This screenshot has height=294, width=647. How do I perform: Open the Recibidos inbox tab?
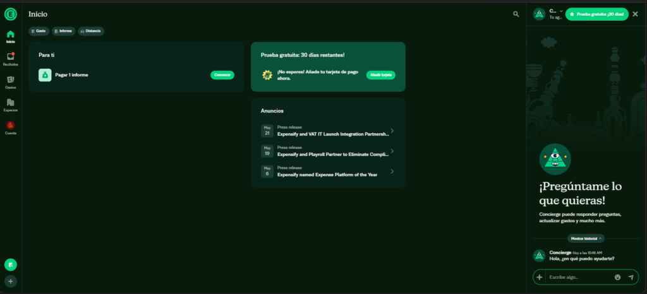point(11,59)
